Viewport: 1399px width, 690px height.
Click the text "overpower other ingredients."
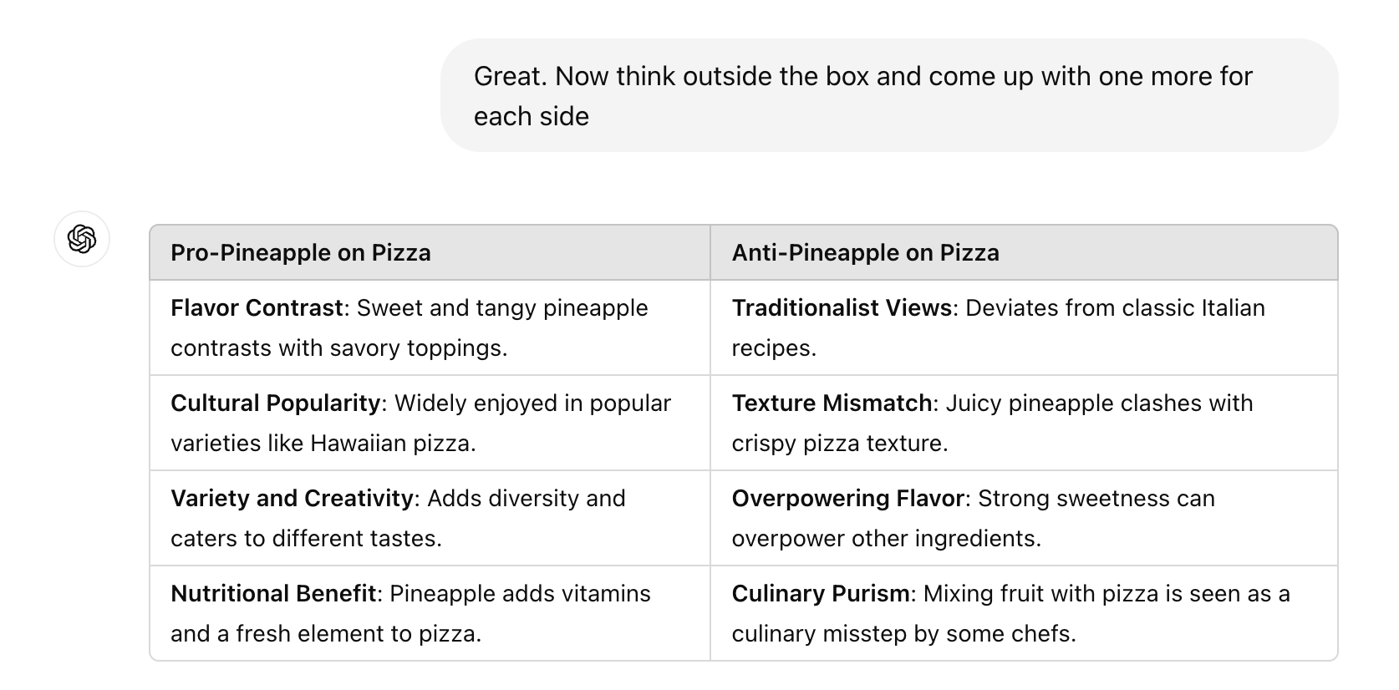click(x=887, y=539)
